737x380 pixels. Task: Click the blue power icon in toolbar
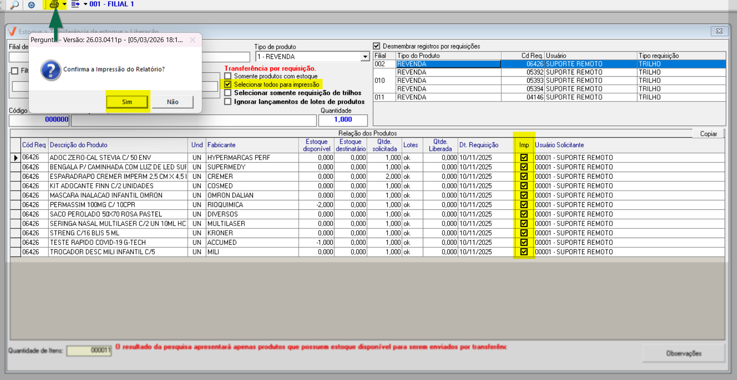tap(32, 5)
